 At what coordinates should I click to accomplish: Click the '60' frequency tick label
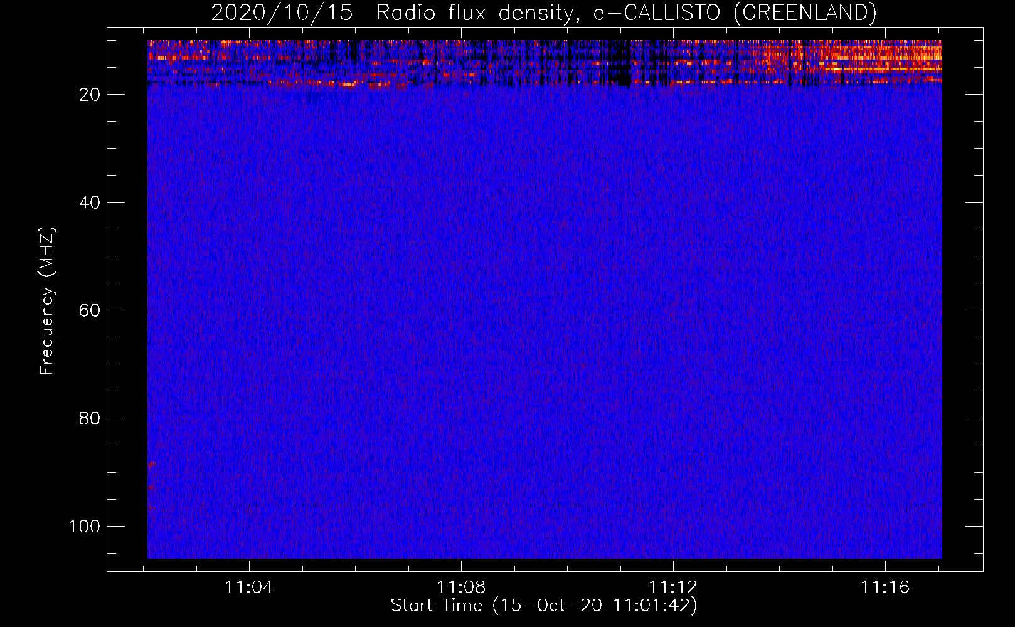pyautogui.click(x=90, y=310)
